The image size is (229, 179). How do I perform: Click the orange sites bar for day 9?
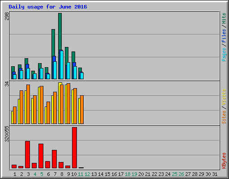(68, 104)
